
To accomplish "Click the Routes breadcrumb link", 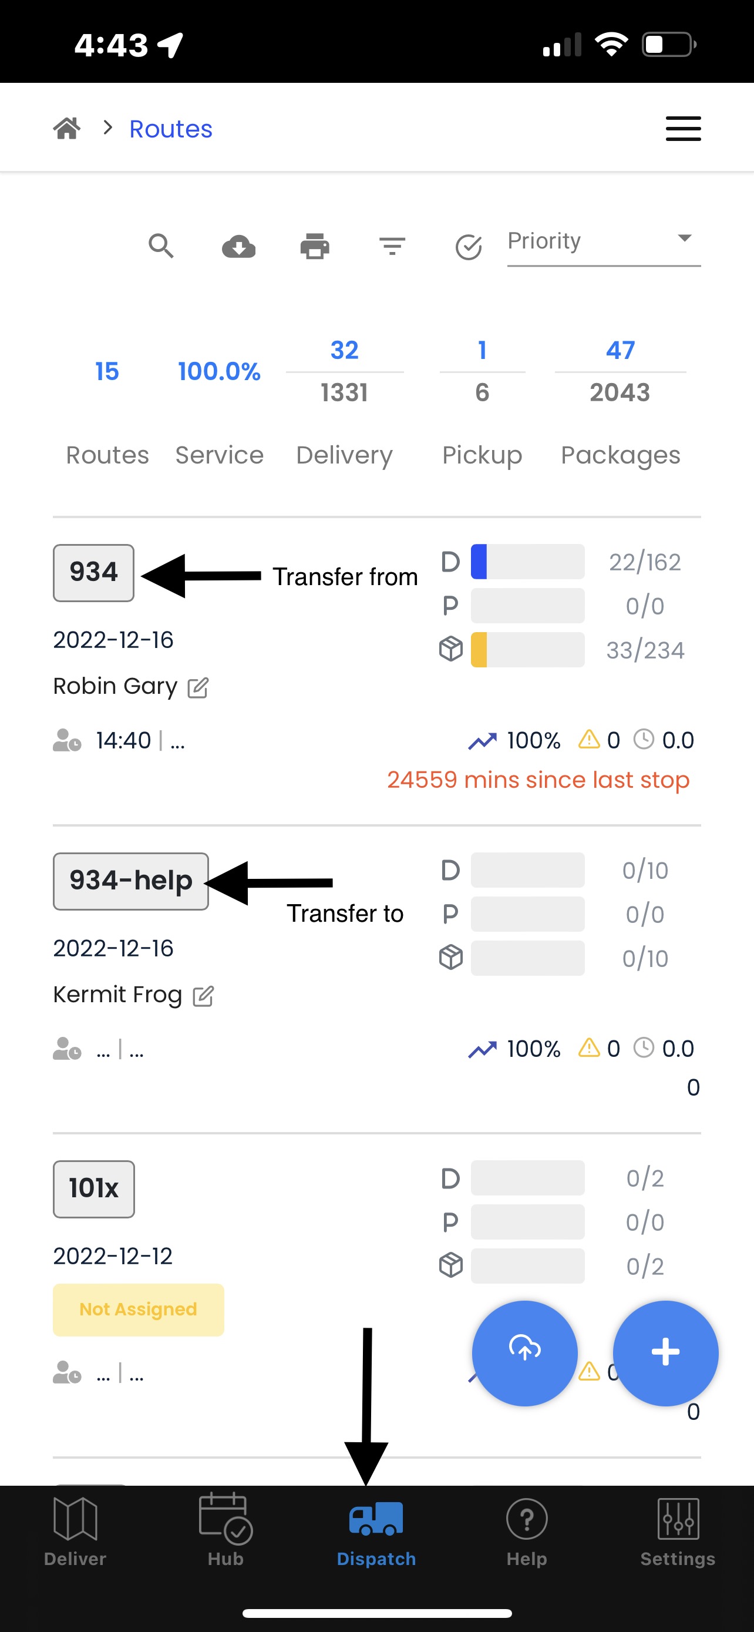I will [171, 129].
